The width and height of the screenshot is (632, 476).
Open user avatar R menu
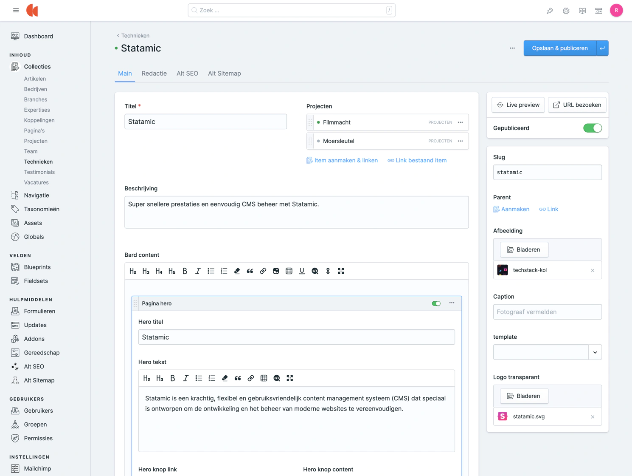[616, 10]
